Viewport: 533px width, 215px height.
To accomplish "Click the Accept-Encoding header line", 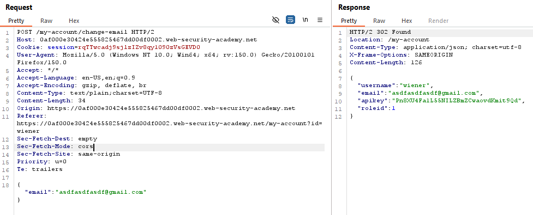I will tap(82, 85).
